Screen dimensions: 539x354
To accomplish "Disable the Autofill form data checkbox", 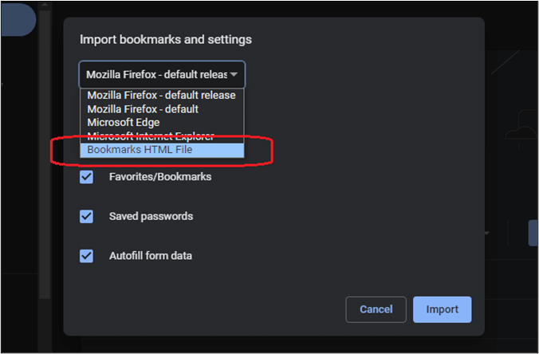I will point(87,256).
